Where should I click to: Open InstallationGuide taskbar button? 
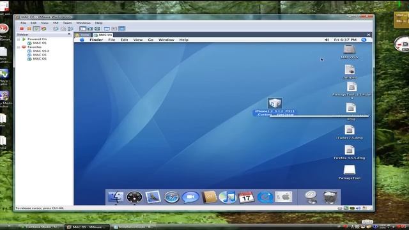click(134, 227)
